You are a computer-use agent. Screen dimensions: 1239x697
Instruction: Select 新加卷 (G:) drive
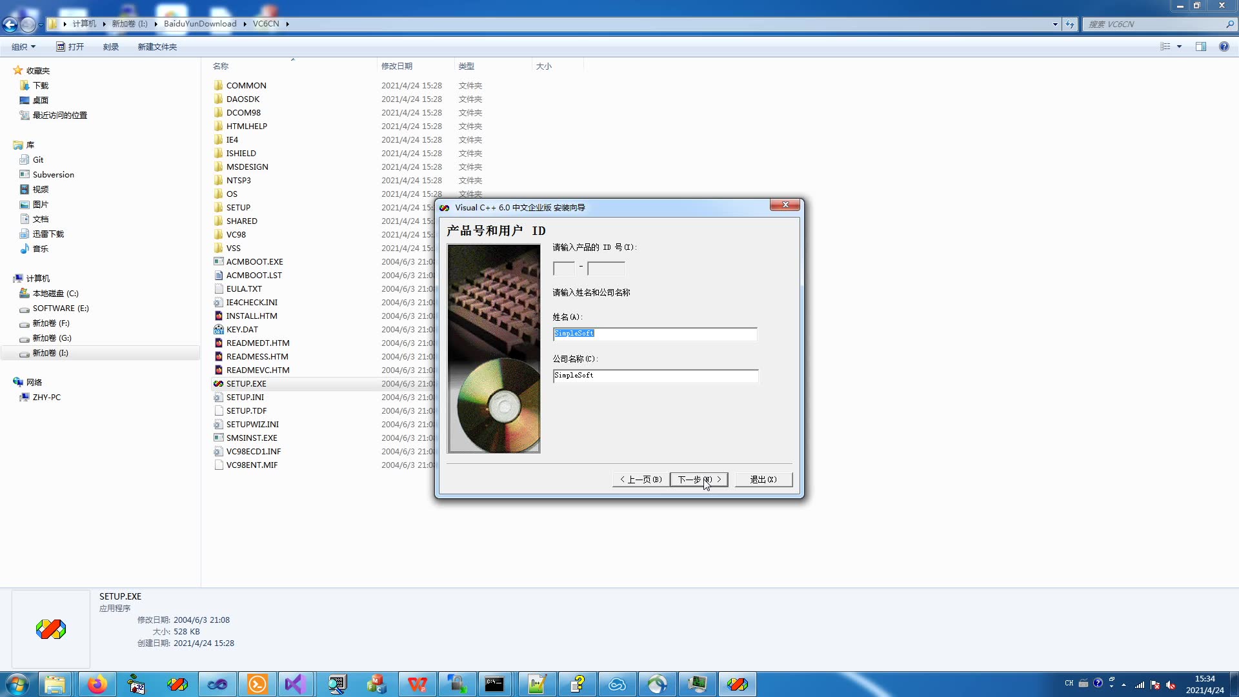pyautogui.click(x=52, y=338)
